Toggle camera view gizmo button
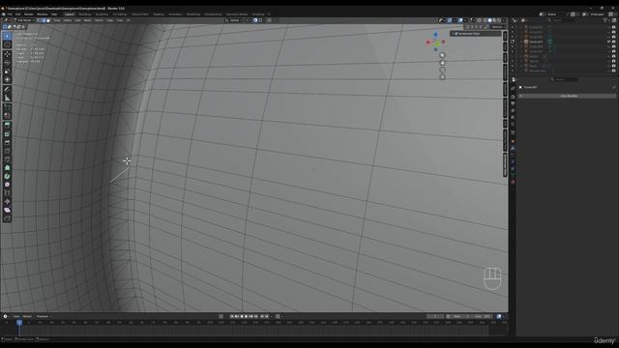 [443, 70]
